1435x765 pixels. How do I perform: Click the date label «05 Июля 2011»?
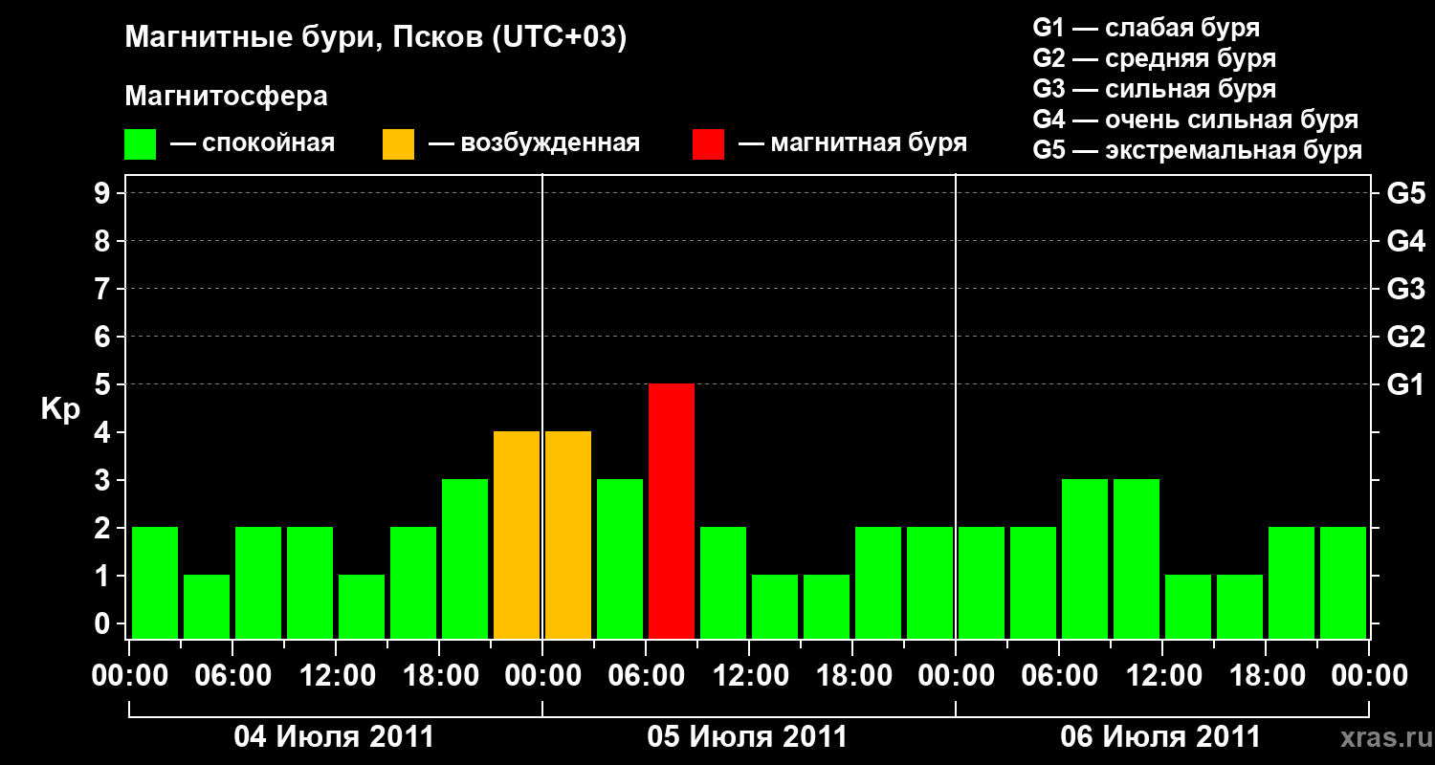pos(748,736)
